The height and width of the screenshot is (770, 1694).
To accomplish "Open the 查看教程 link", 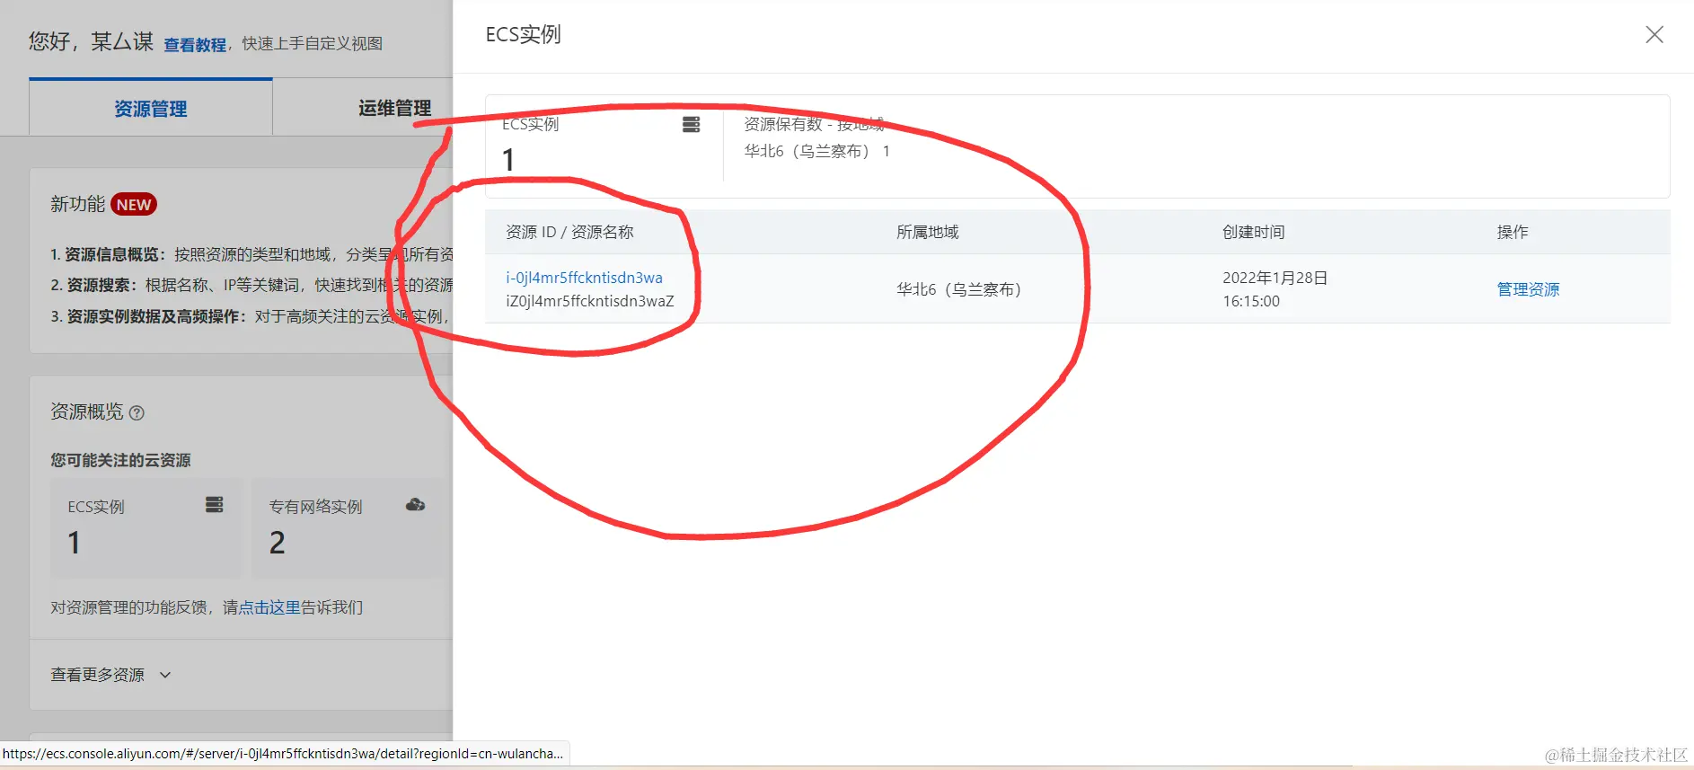I will (195, 44).
